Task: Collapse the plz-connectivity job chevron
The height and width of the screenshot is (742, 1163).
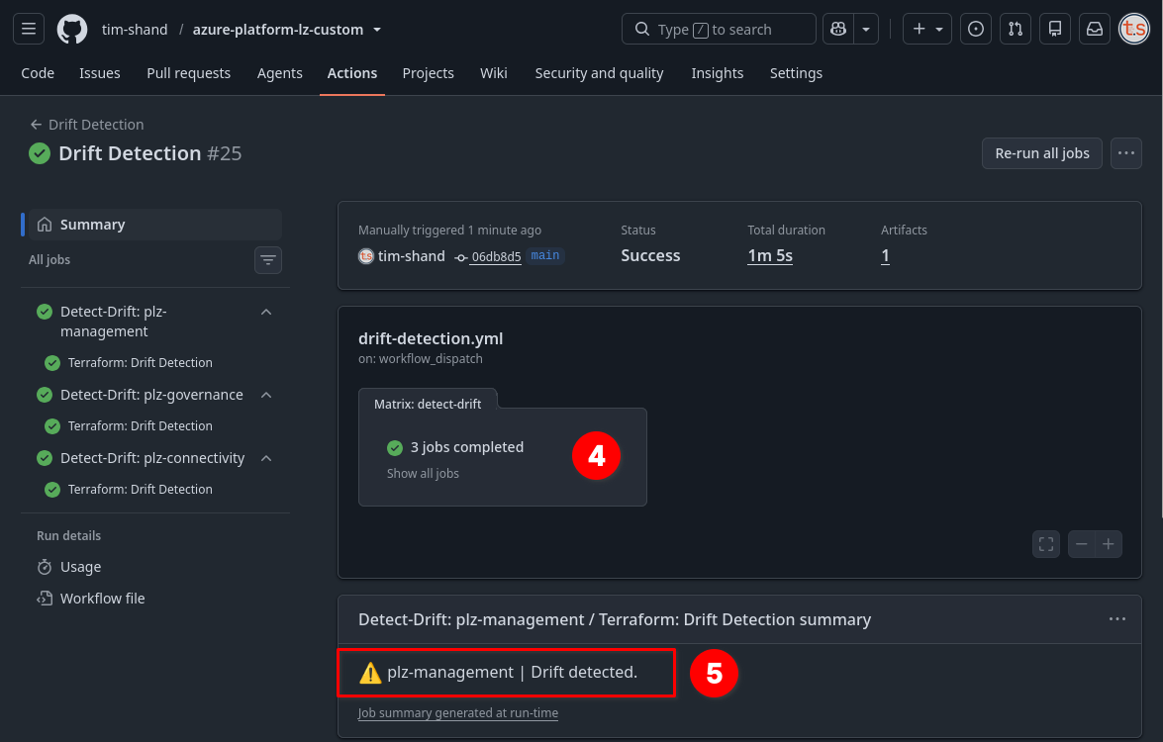Action: tap(266, 458)
